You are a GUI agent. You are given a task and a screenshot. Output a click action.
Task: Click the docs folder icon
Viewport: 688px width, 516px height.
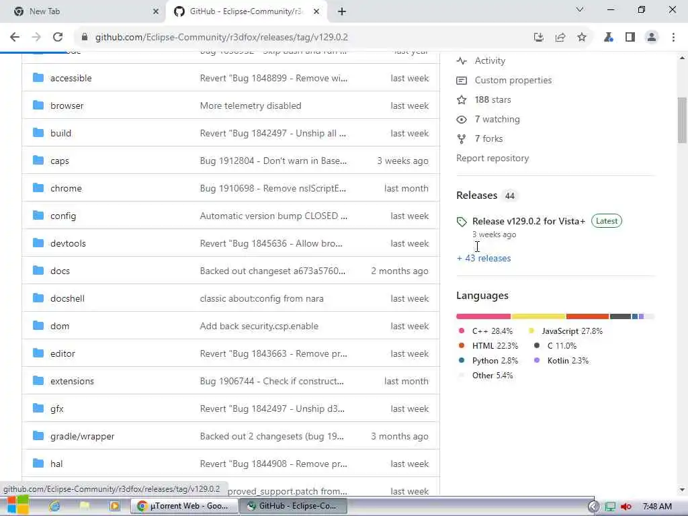pyautogui.click(x=38, y=271)
